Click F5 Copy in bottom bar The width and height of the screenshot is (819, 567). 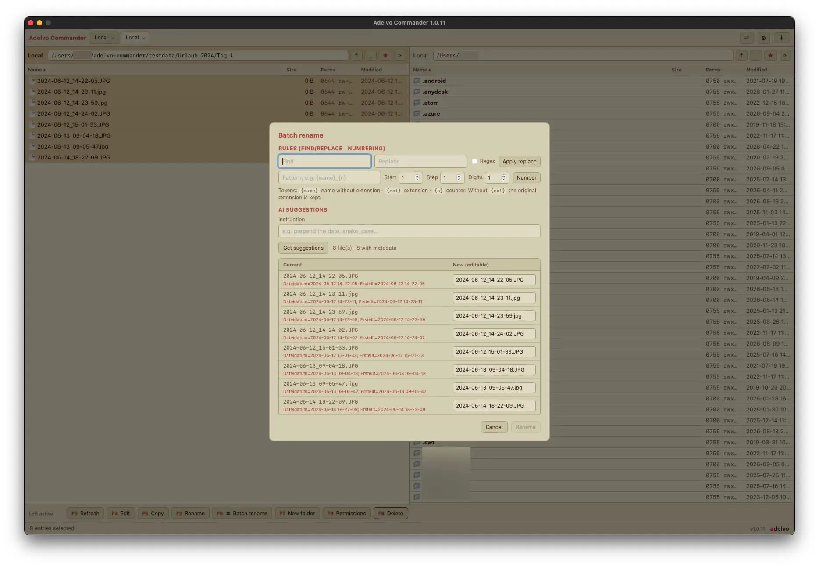[153, 513]
